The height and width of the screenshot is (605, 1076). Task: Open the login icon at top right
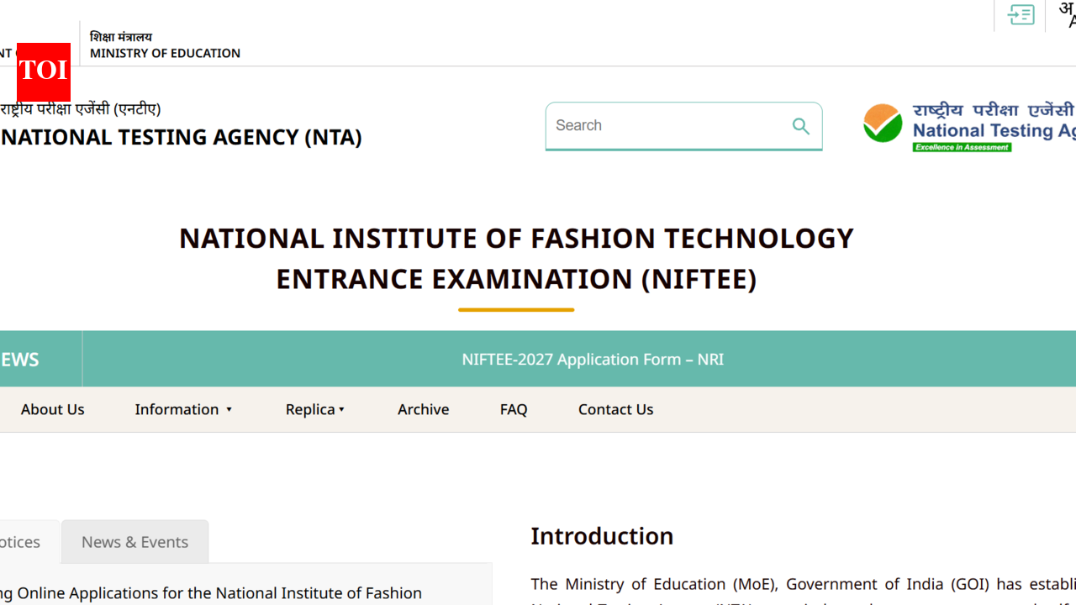(x=1021, y=15)
